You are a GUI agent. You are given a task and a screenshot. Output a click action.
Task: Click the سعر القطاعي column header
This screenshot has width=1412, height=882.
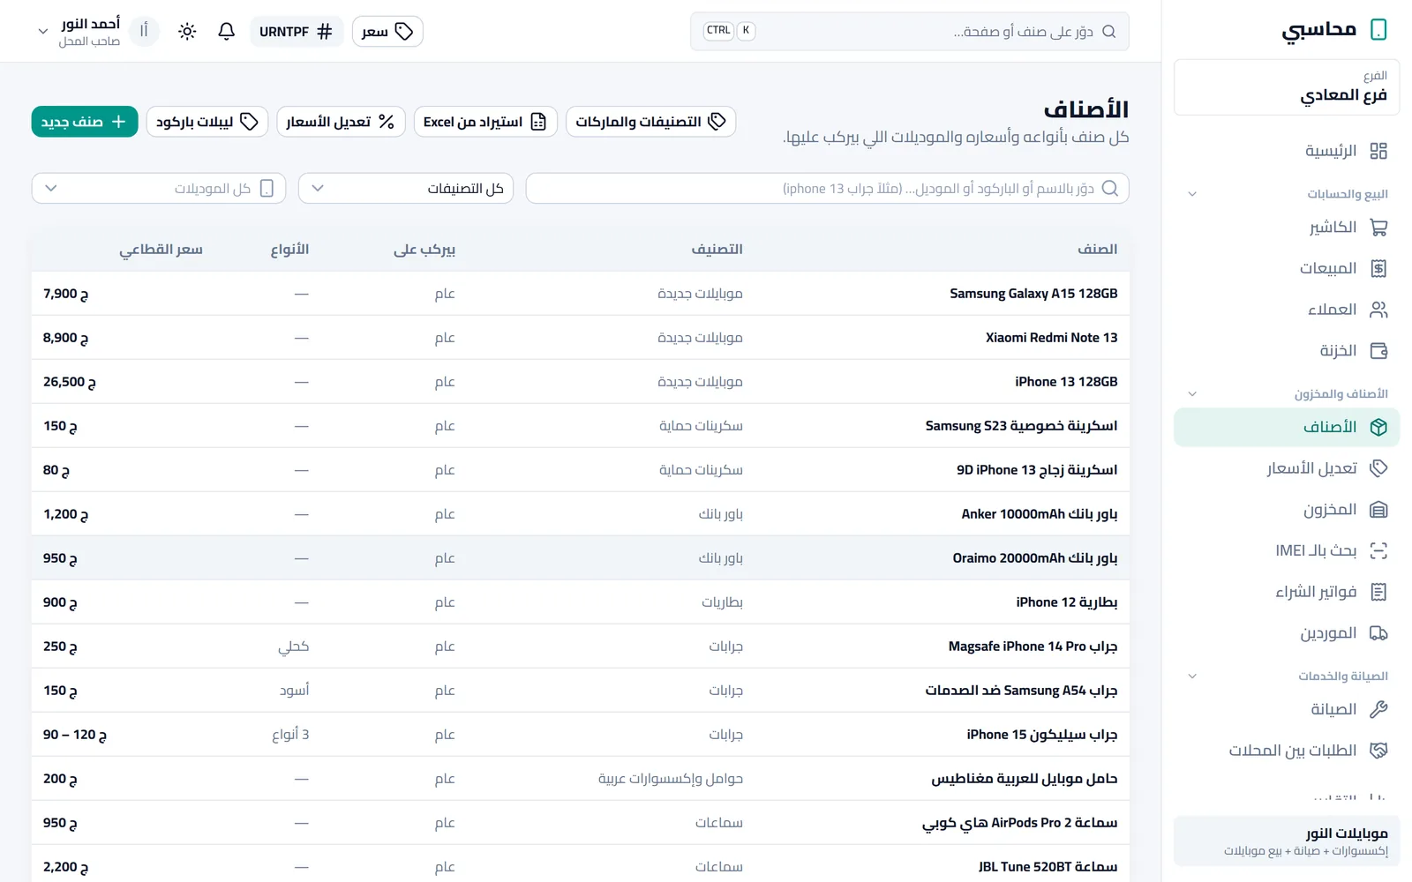point(161,250)
